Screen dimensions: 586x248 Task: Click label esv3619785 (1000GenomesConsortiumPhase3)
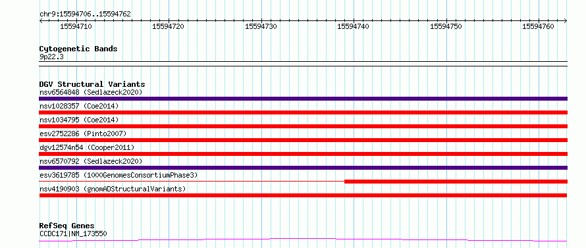(119, 175)
